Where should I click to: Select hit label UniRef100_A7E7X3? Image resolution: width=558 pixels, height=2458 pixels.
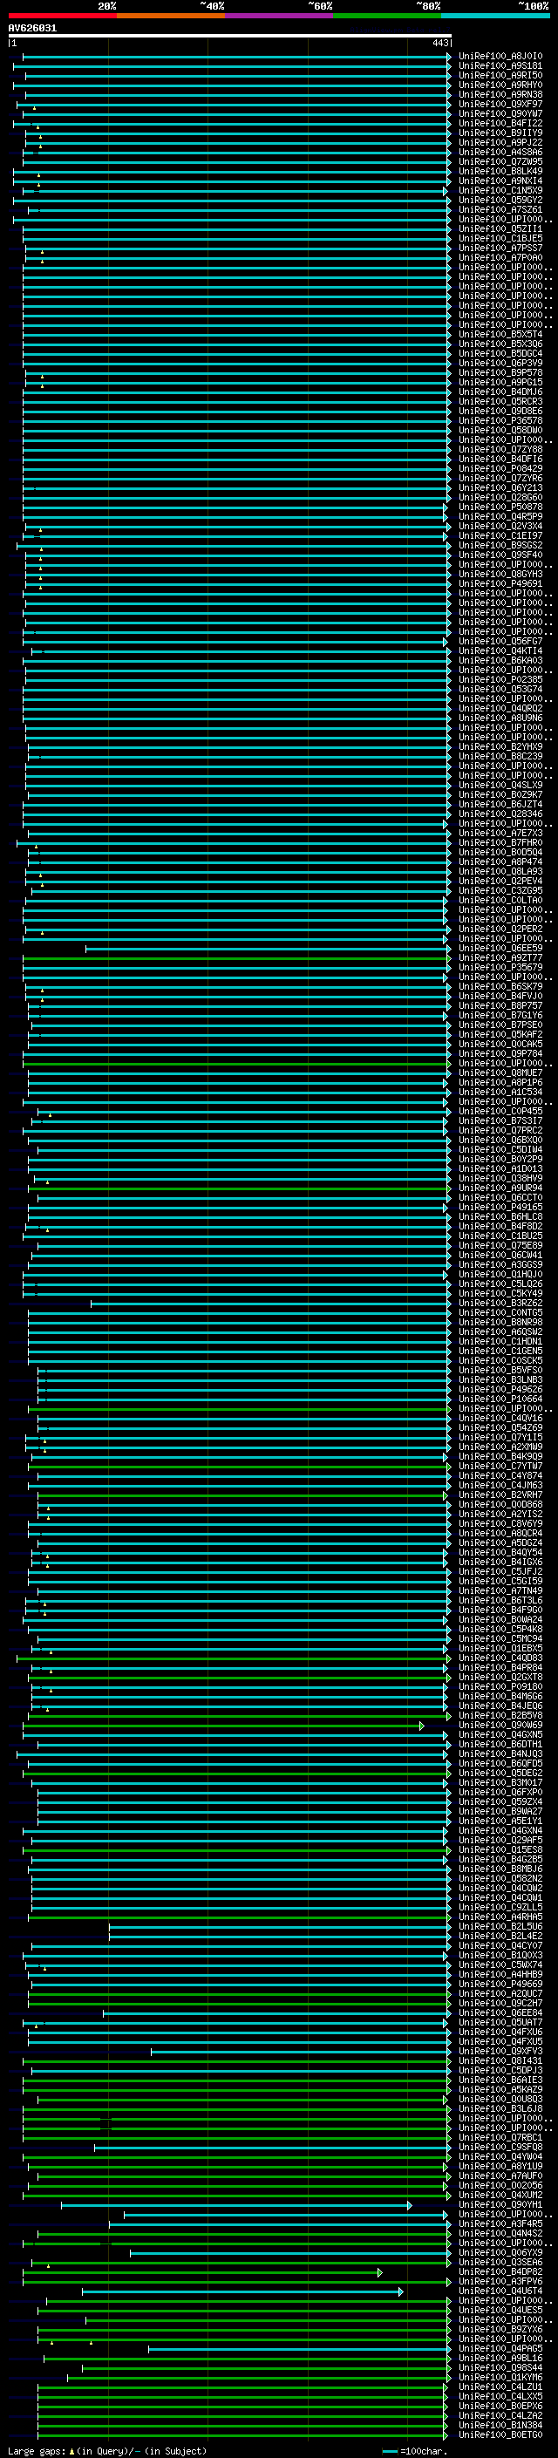pyautogui.click(x=500, y=834)
